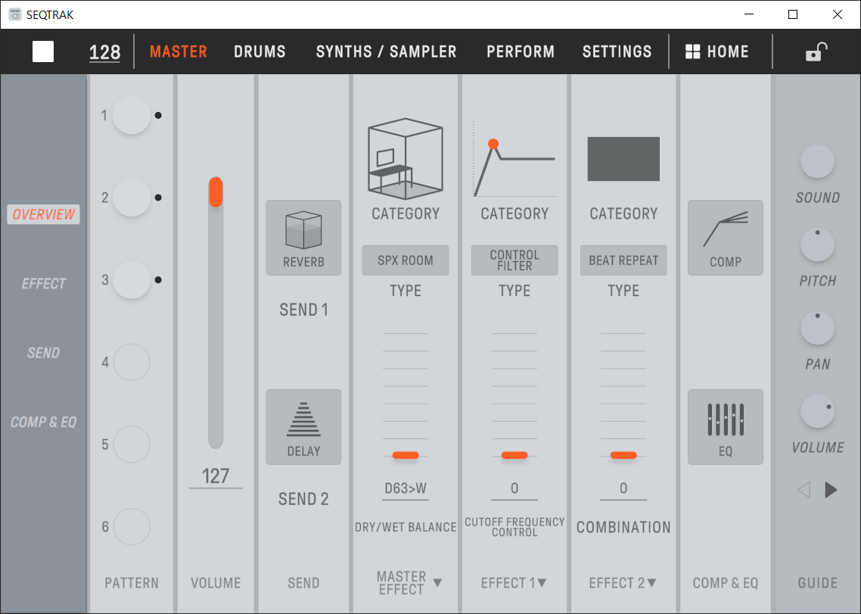Select COMP & EQ in the sidebar
This screenshot has width=861, height=614.
click(x=43, y=422)
